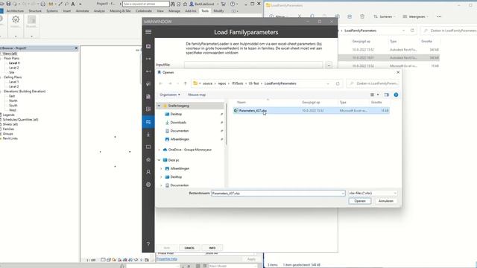The width and height of the screenshot is (477, 268).
Task: Click the round settings icon below the user icon
Action: pyautogui.click(x=148, y=185)
